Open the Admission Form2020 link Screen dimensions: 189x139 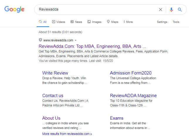131,73
